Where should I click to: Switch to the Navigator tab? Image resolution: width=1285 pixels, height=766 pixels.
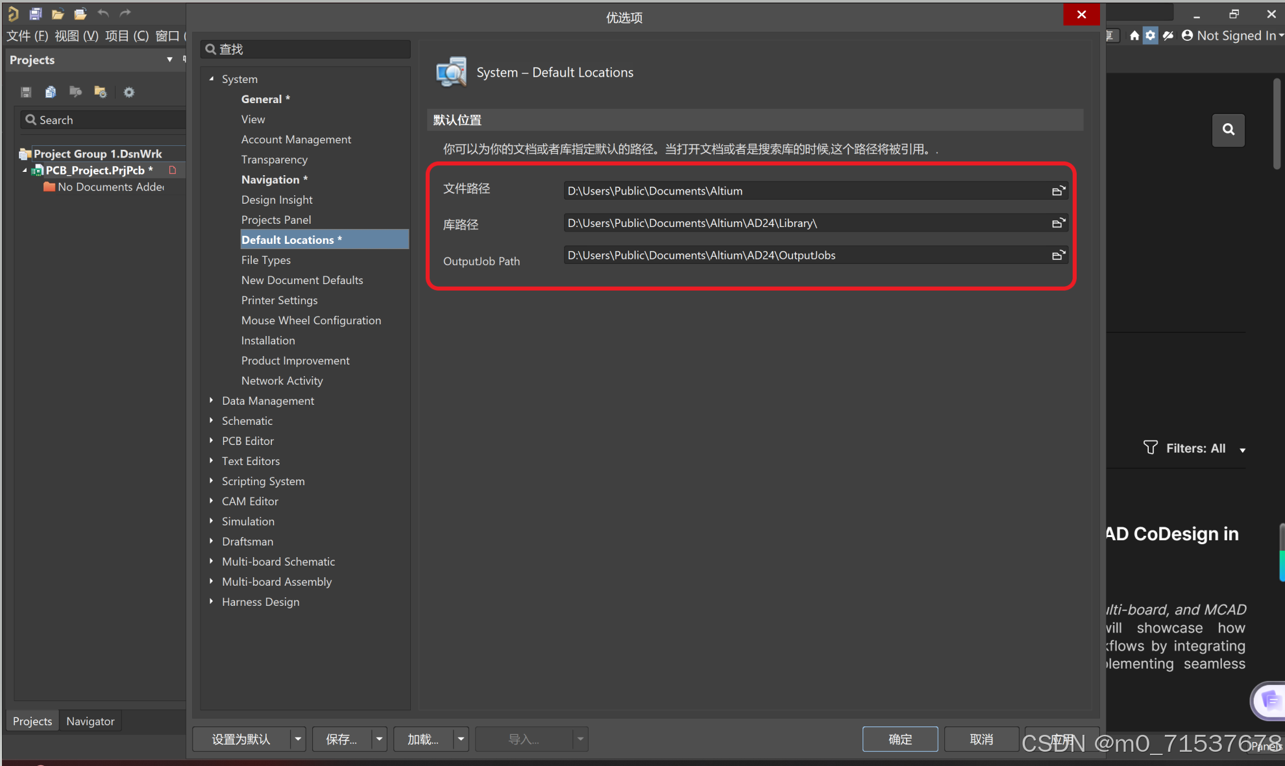point(90,721)
